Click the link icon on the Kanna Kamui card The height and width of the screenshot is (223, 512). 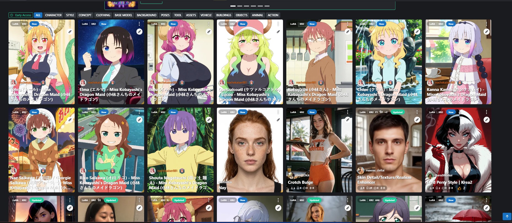click(487, 32)
